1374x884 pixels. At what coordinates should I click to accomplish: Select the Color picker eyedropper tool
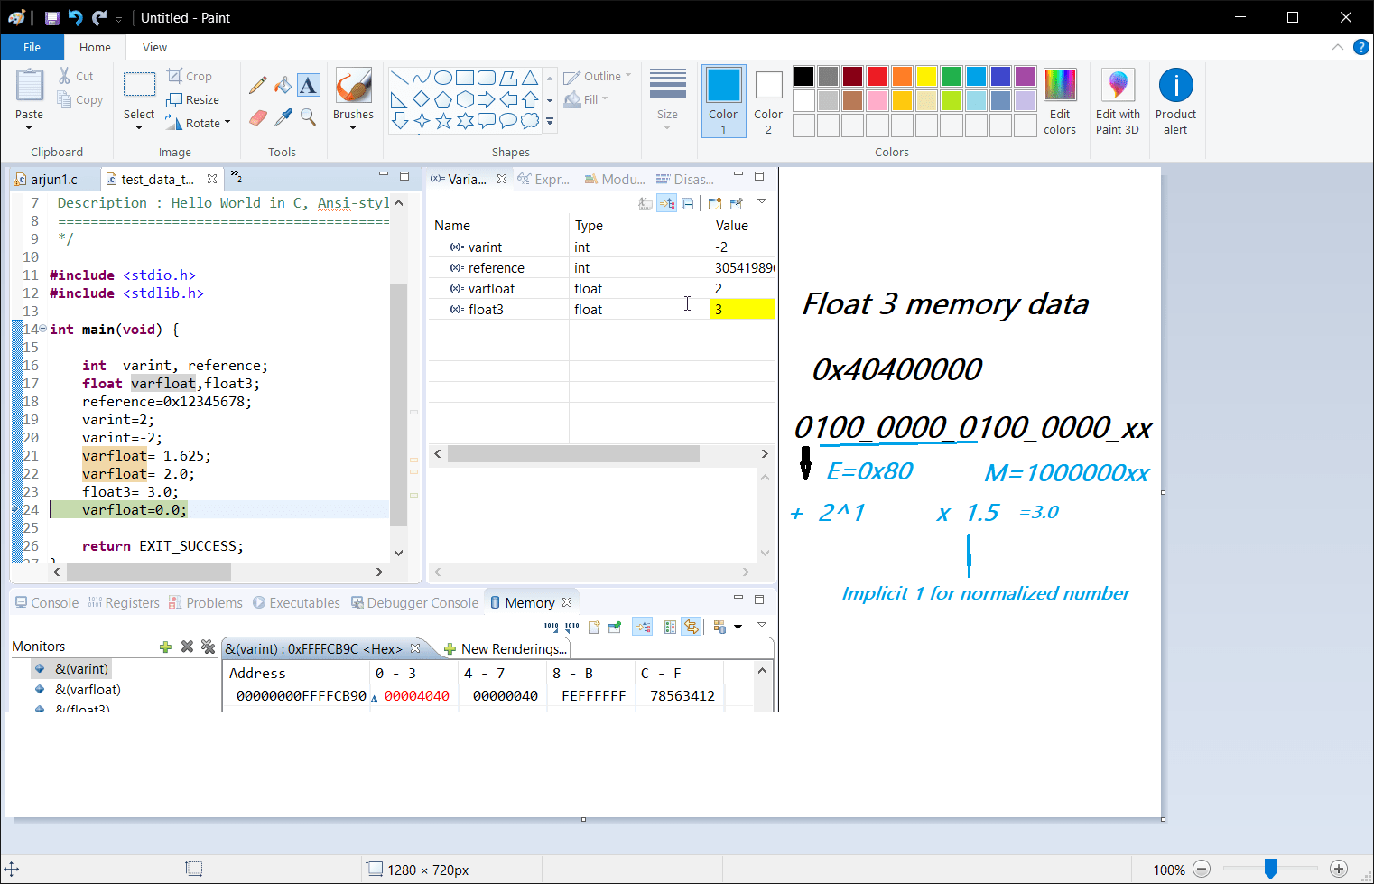[x=283, y=117]
